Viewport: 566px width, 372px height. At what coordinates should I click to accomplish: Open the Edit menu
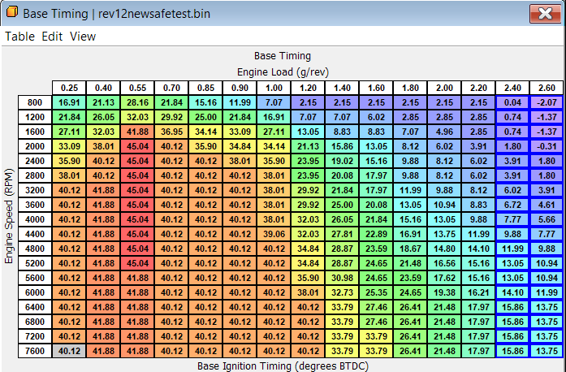point(52,37)
